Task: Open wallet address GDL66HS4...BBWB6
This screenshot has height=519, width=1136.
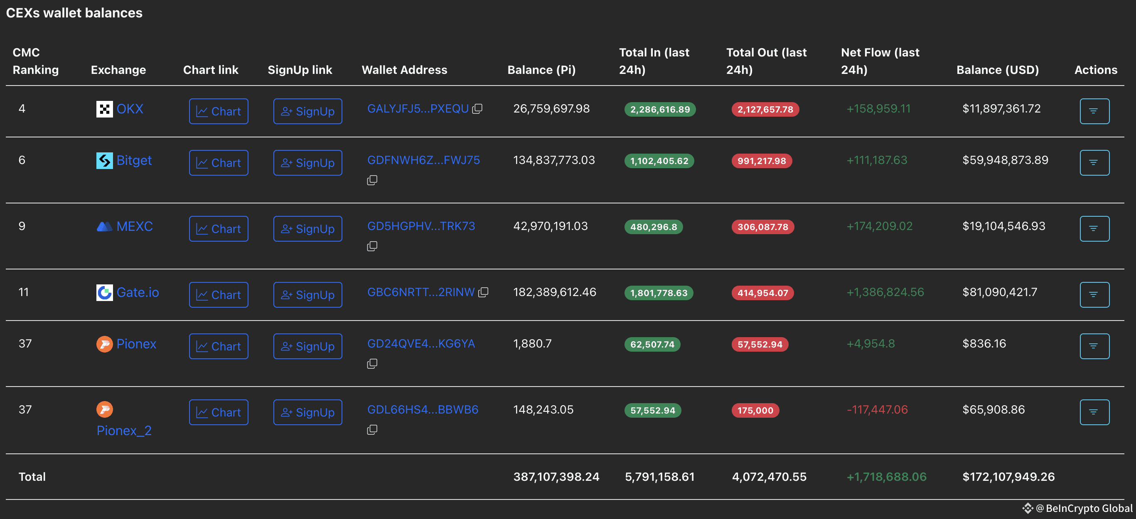Action: click(x=423, y=410)
